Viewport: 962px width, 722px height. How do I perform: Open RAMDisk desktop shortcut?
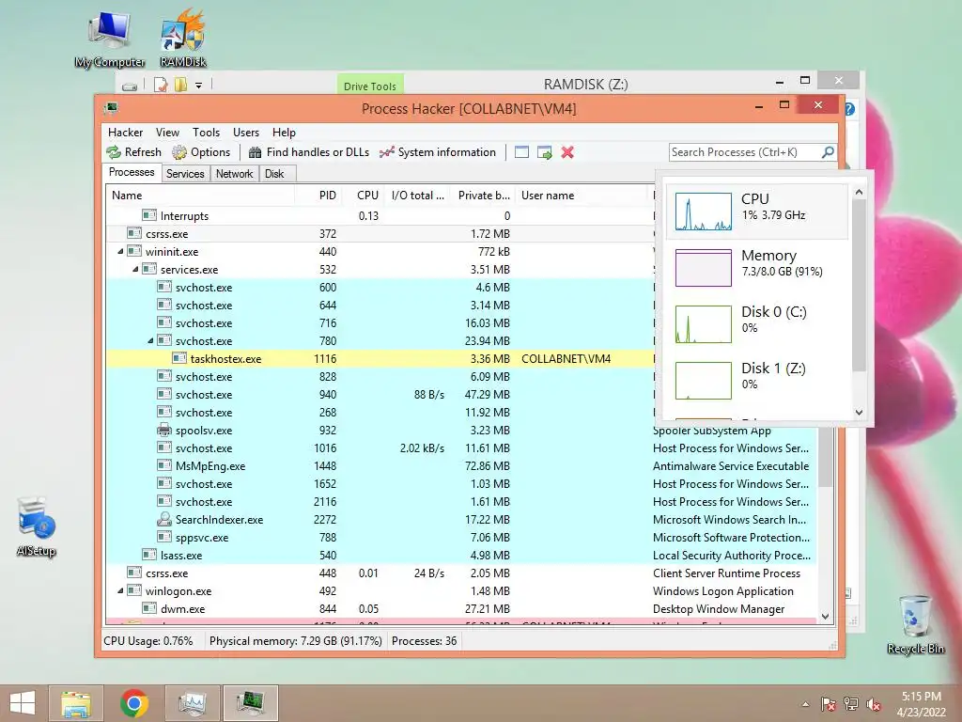click(x=183, y=39)
